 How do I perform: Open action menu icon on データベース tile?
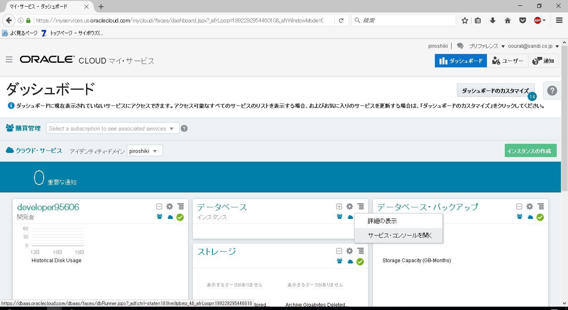(x=361, y=207)
